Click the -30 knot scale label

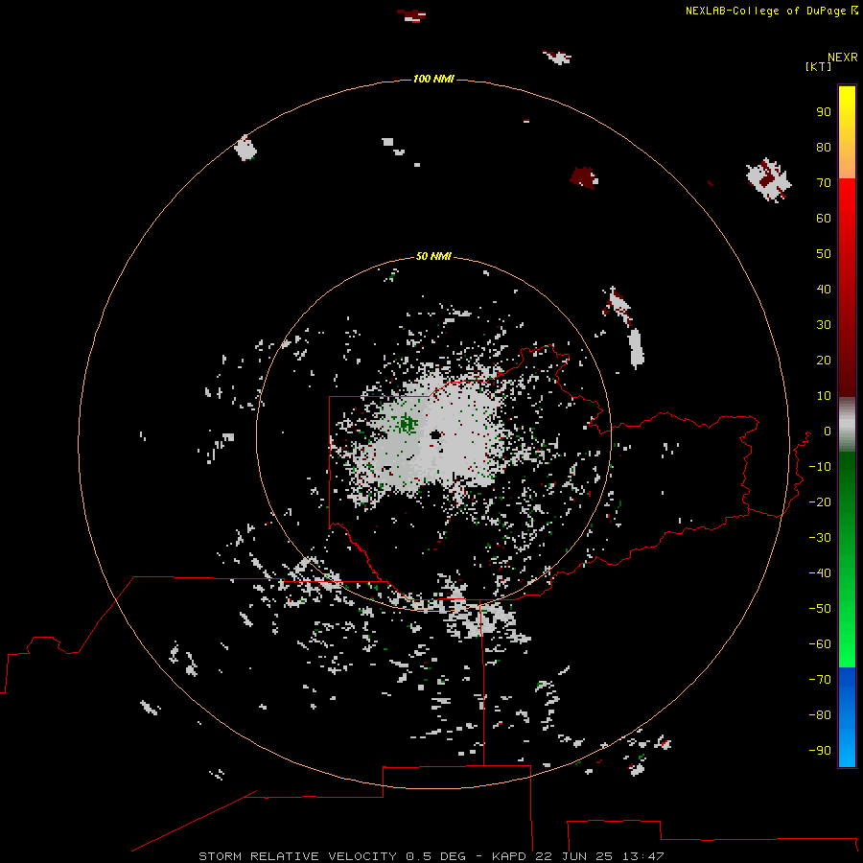tap(820, 538)
